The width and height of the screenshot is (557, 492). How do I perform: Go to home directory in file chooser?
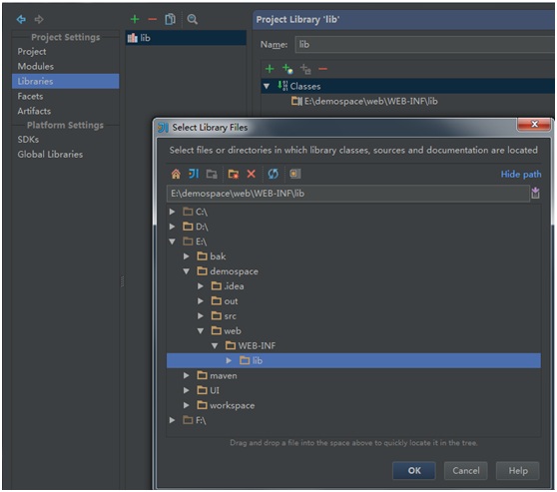point(176,174)
